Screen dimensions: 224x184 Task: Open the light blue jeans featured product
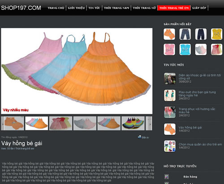pos(185,34)
